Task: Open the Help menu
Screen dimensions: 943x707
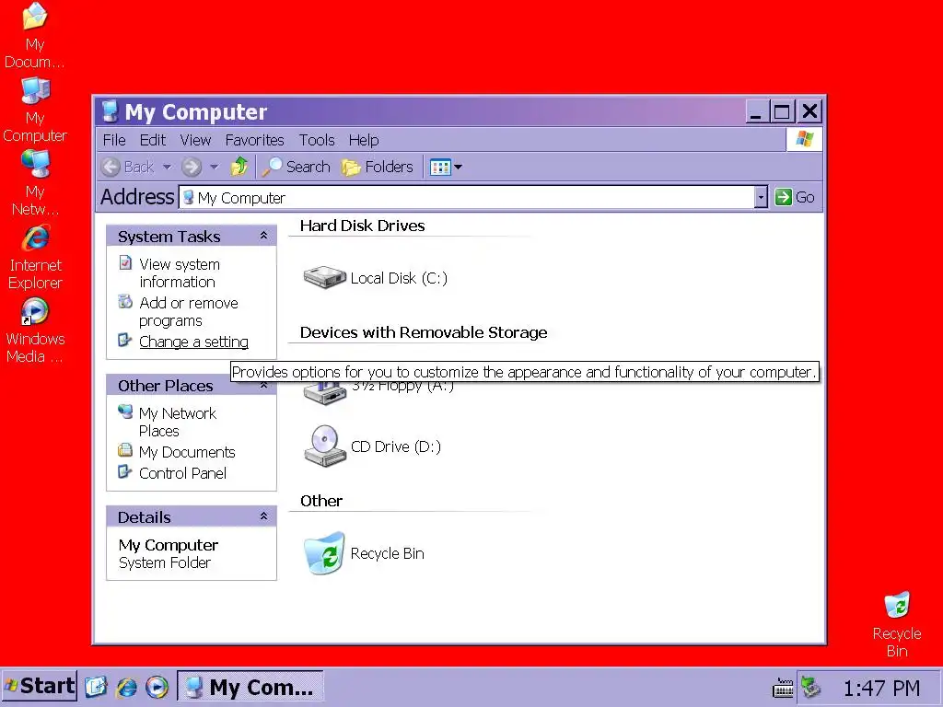Action: tap(364, 140)
